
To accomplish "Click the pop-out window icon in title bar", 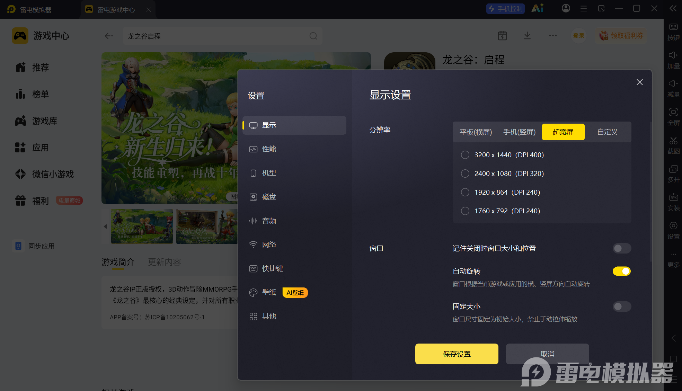I will 601,8.
